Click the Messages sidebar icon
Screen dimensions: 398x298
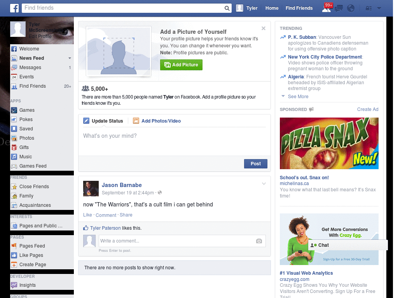tap(14, 68)
